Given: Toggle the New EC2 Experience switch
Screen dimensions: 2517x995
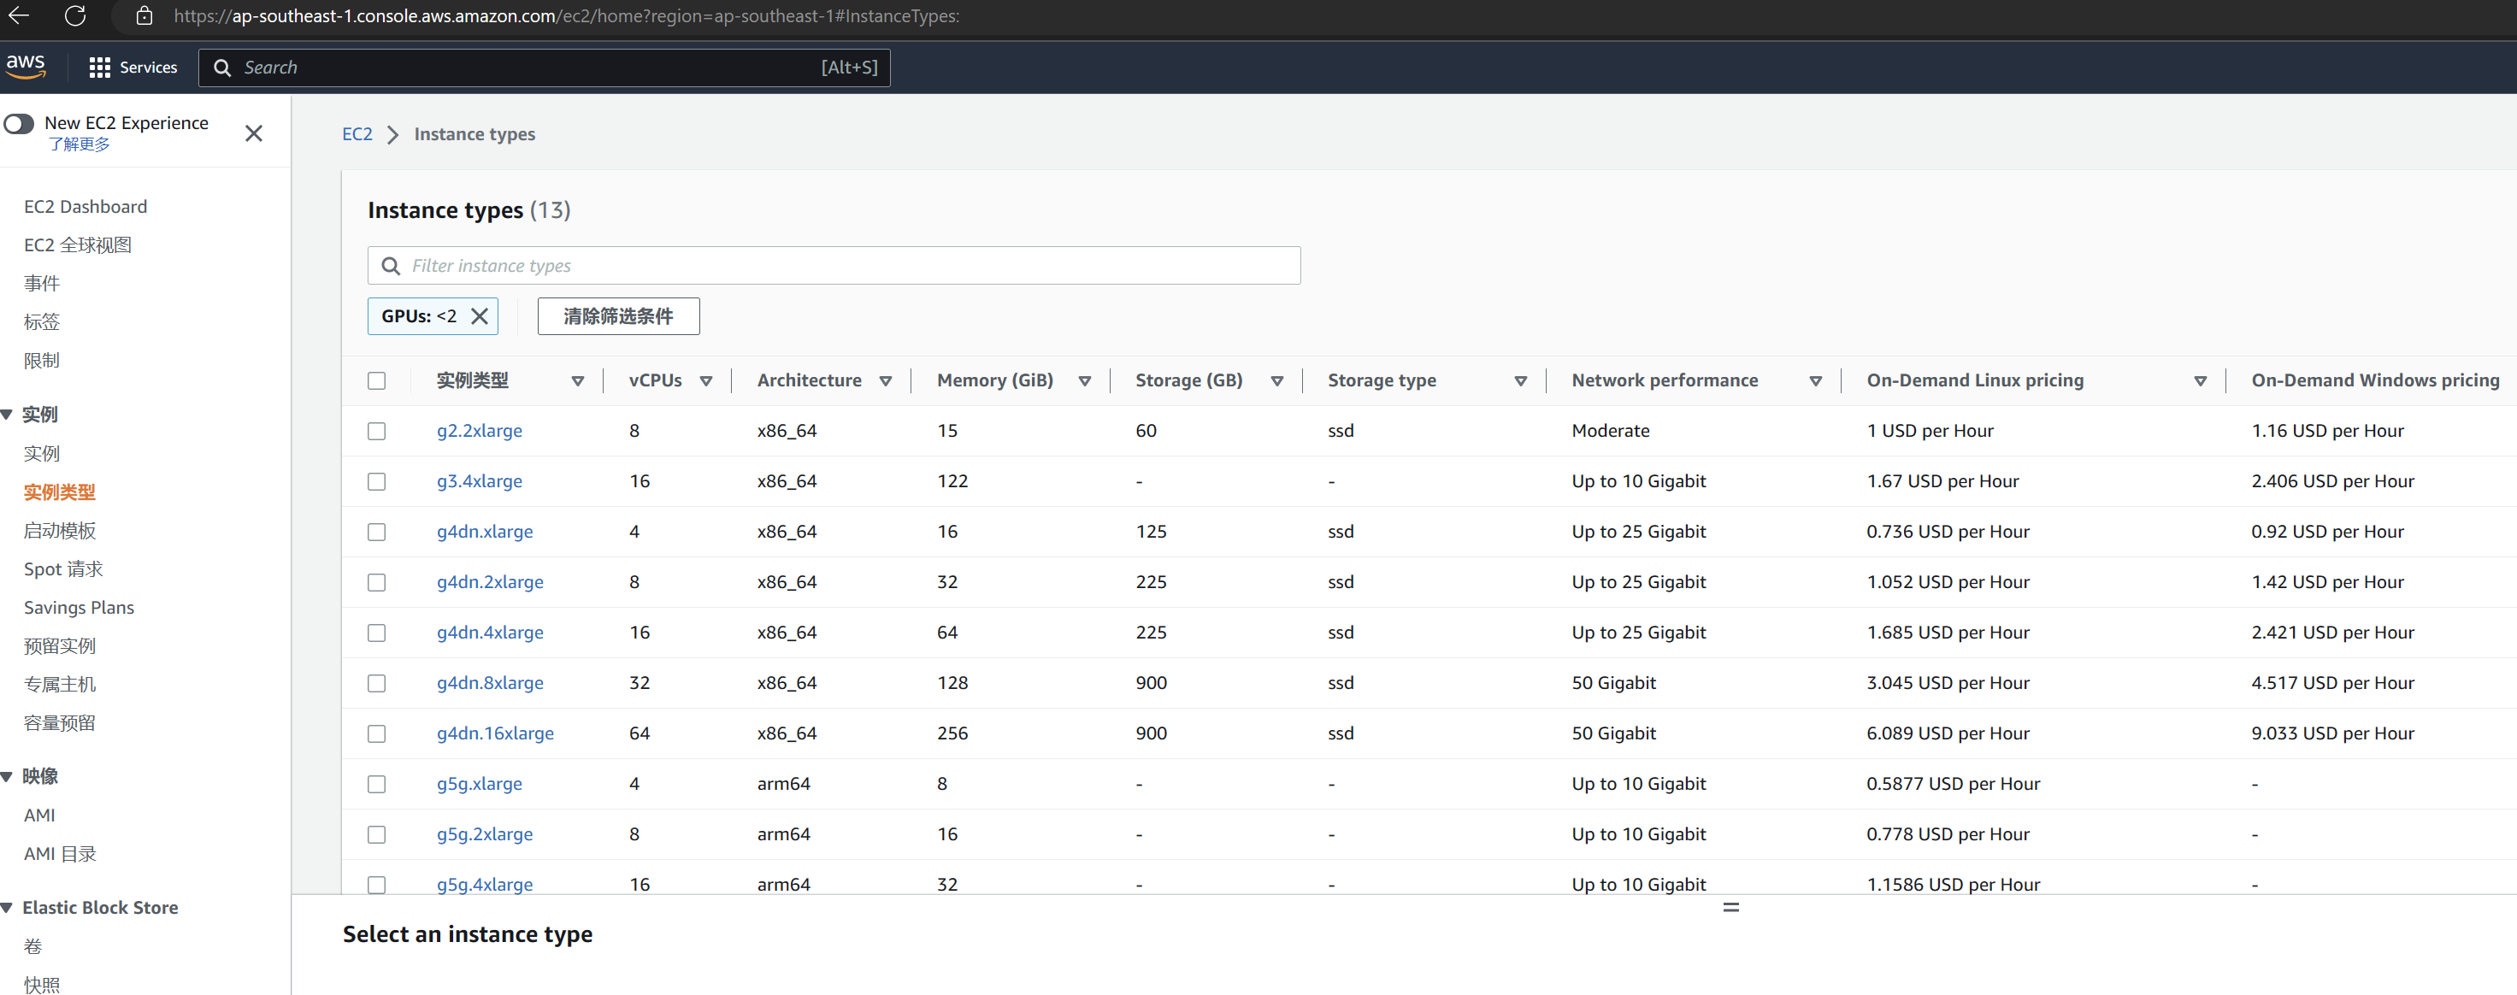Looking at the screenshot, I should (19, 123).
